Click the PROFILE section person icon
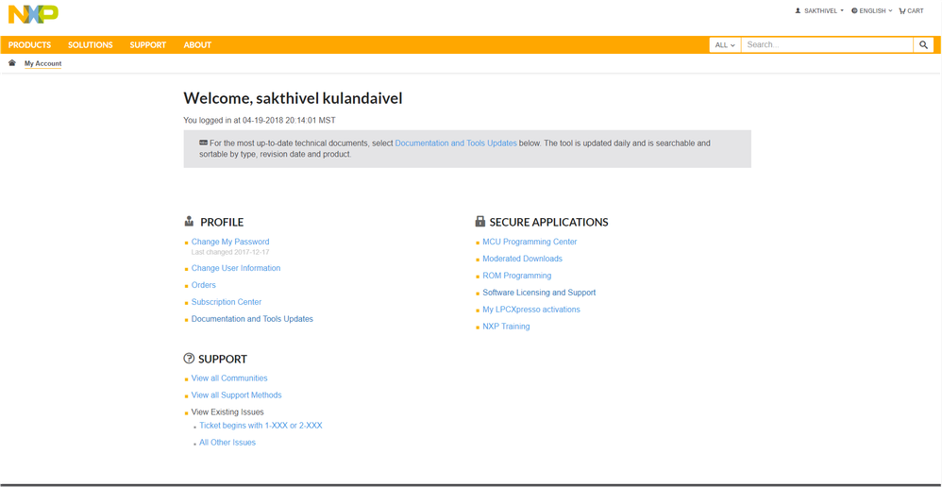Viewport: 942px width, 487px height. coord(189,222)
